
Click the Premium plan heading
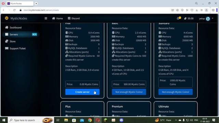(117, 106)
